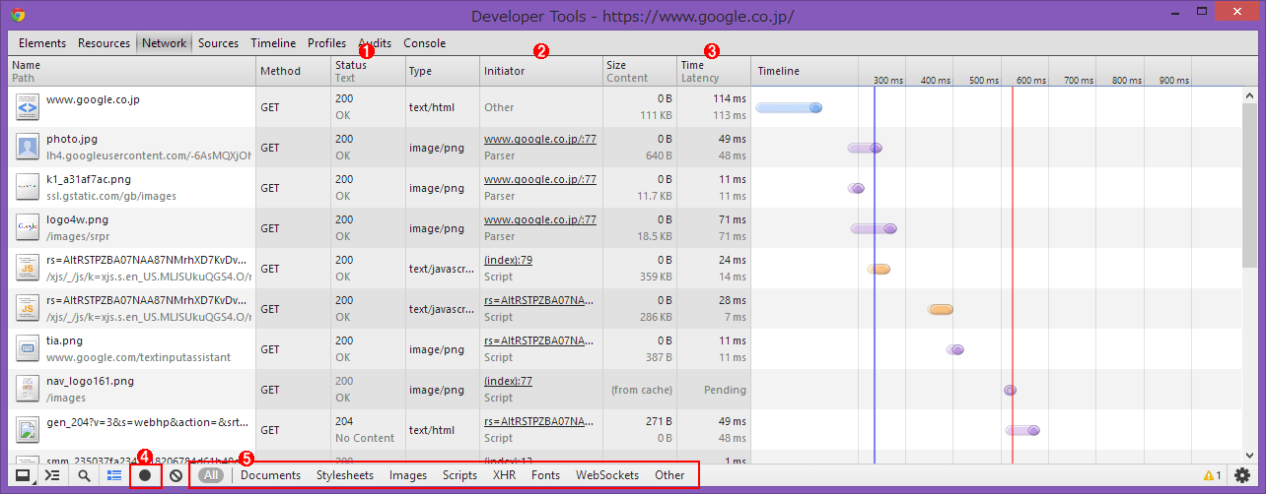Toggle small resource rows list icon

[114, 475]
